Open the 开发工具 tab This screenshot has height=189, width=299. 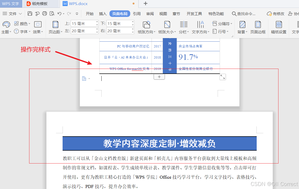[194, 14]
